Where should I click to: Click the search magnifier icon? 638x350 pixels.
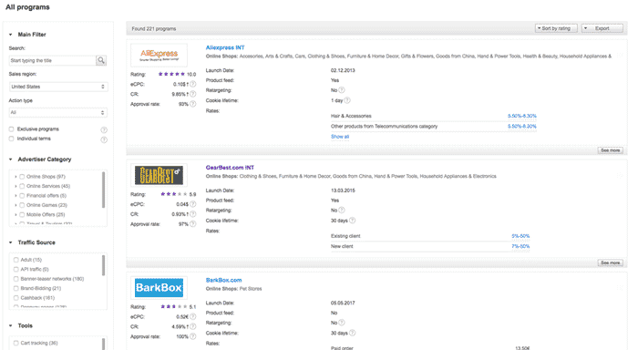click(x=101, y=60)
